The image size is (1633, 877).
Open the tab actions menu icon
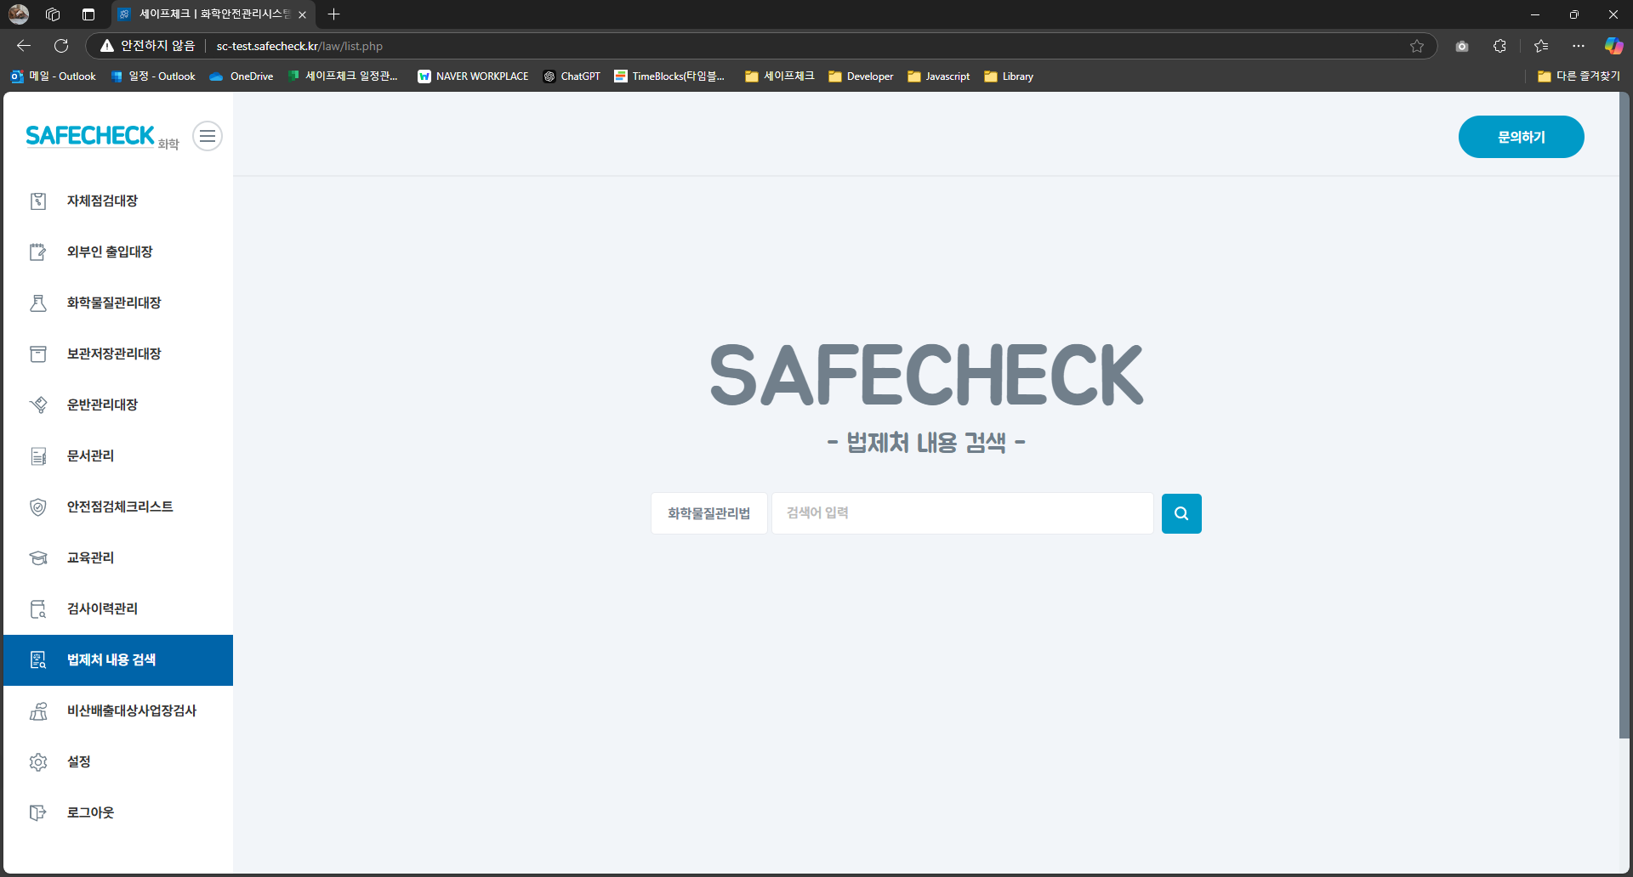[x=88, y=14]
